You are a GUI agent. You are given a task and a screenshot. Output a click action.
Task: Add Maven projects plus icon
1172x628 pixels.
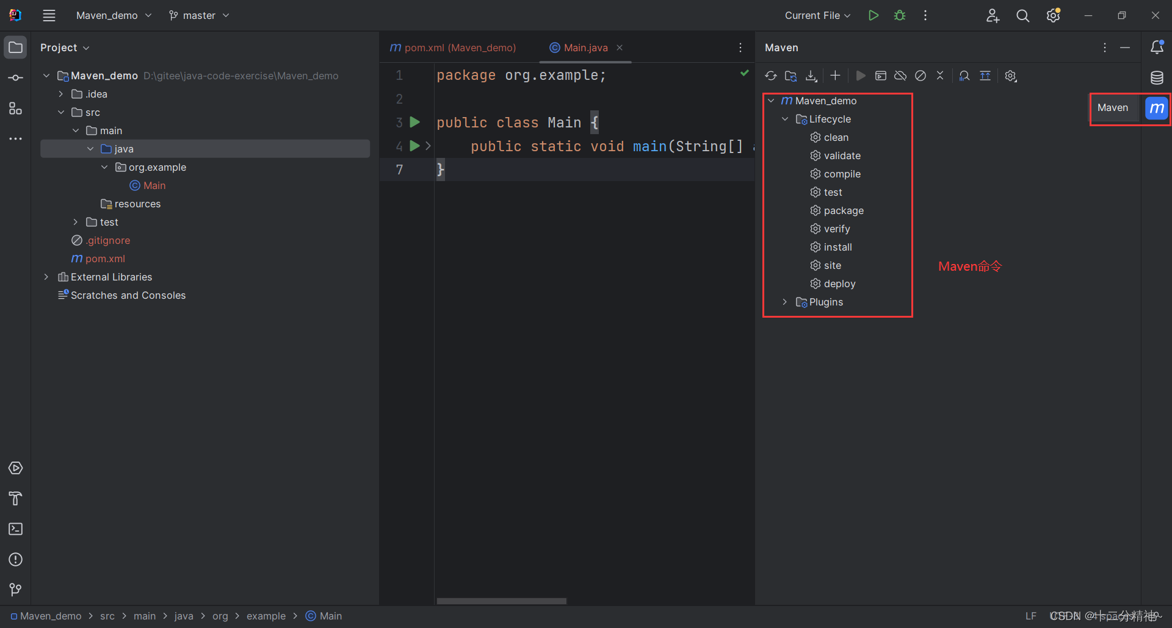[835, 76]
